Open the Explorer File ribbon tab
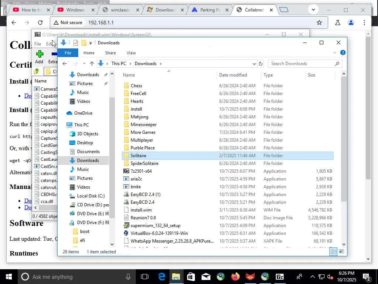Screen dimensions: 378x284 coord(68,53)
